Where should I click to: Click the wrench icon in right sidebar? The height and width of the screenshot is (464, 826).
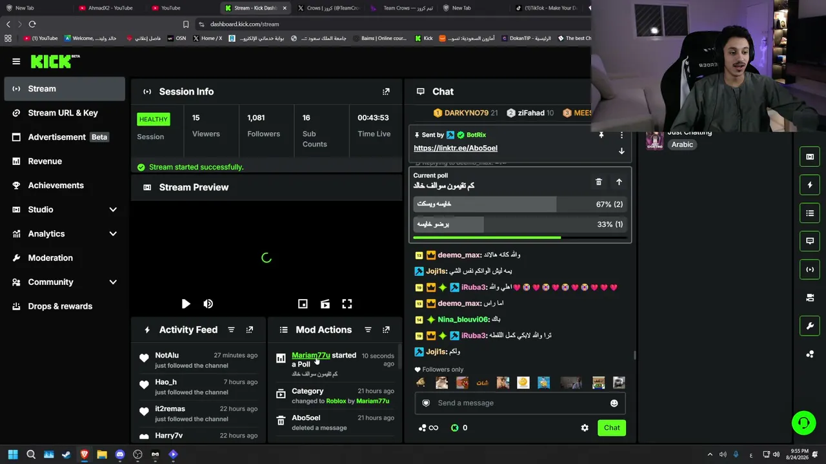pos(810,325)
